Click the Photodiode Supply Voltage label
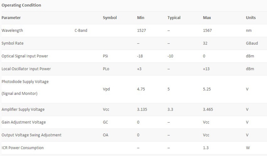 click(25, 82)
